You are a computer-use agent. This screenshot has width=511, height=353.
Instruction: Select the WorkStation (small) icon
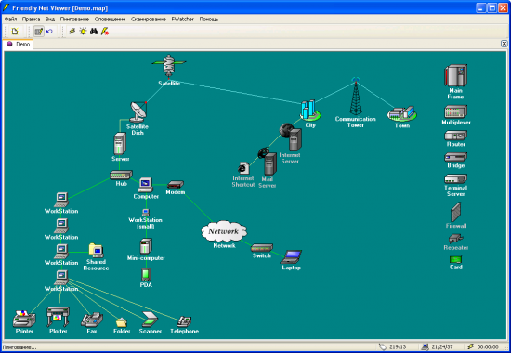[146, 213]
